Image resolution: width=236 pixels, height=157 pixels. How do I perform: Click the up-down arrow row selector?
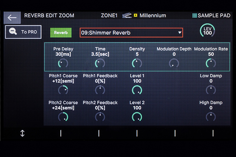coord(22,133)
